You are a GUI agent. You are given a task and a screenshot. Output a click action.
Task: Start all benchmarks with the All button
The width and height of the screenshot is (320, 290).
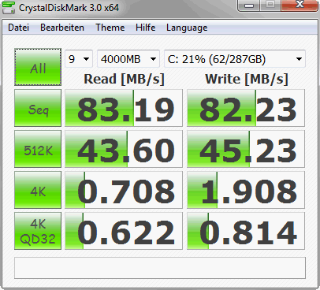click(38, 67)
